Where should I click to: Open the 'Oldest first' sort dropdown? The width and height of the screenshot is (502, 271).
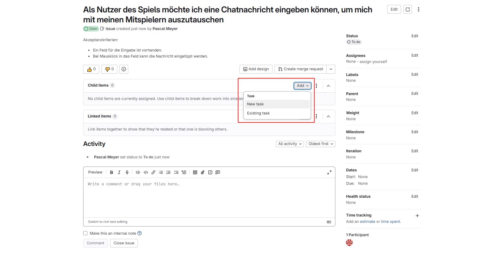click(321, 144)
